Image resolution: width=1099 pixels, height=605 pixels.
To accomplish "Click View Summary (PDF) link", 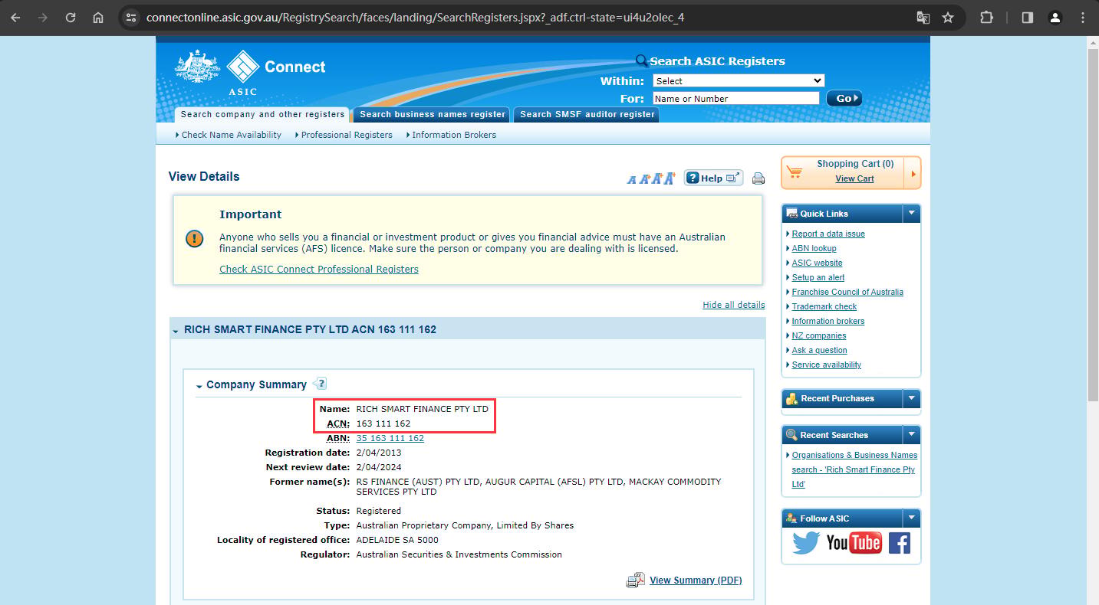I will coord(696,580).
